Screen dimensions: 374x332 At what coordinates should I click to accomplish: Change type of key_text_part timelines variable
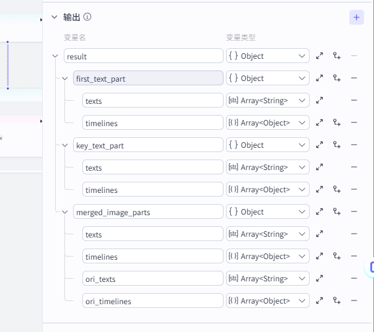[267, 190]
